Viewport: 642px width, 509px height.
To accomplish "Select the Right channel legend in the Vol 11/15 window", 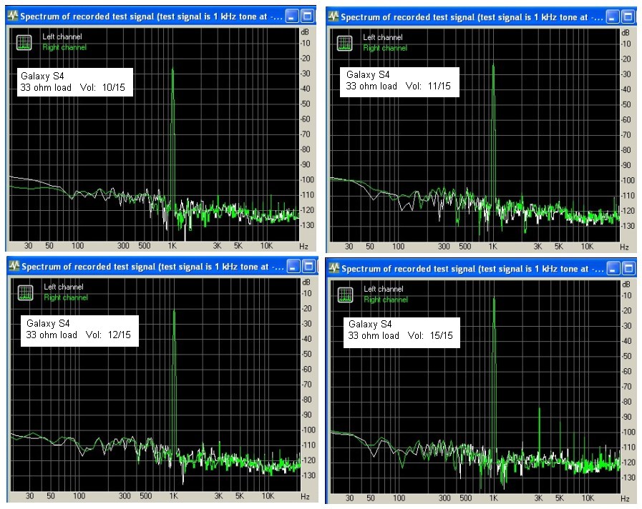I will click(x=385, y=48).
